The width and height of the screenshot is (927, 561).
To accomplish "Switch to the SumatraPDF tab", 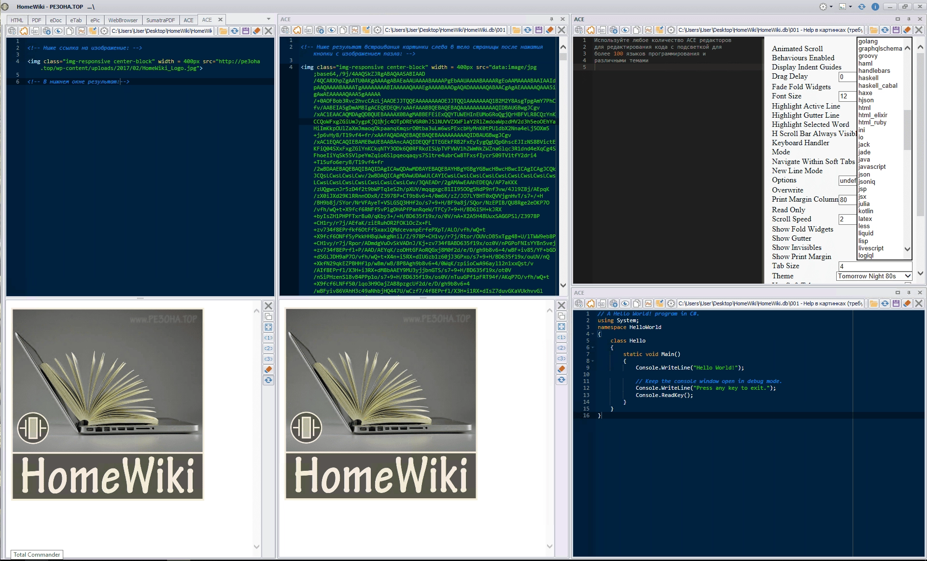I will click(x=160, y=20).
